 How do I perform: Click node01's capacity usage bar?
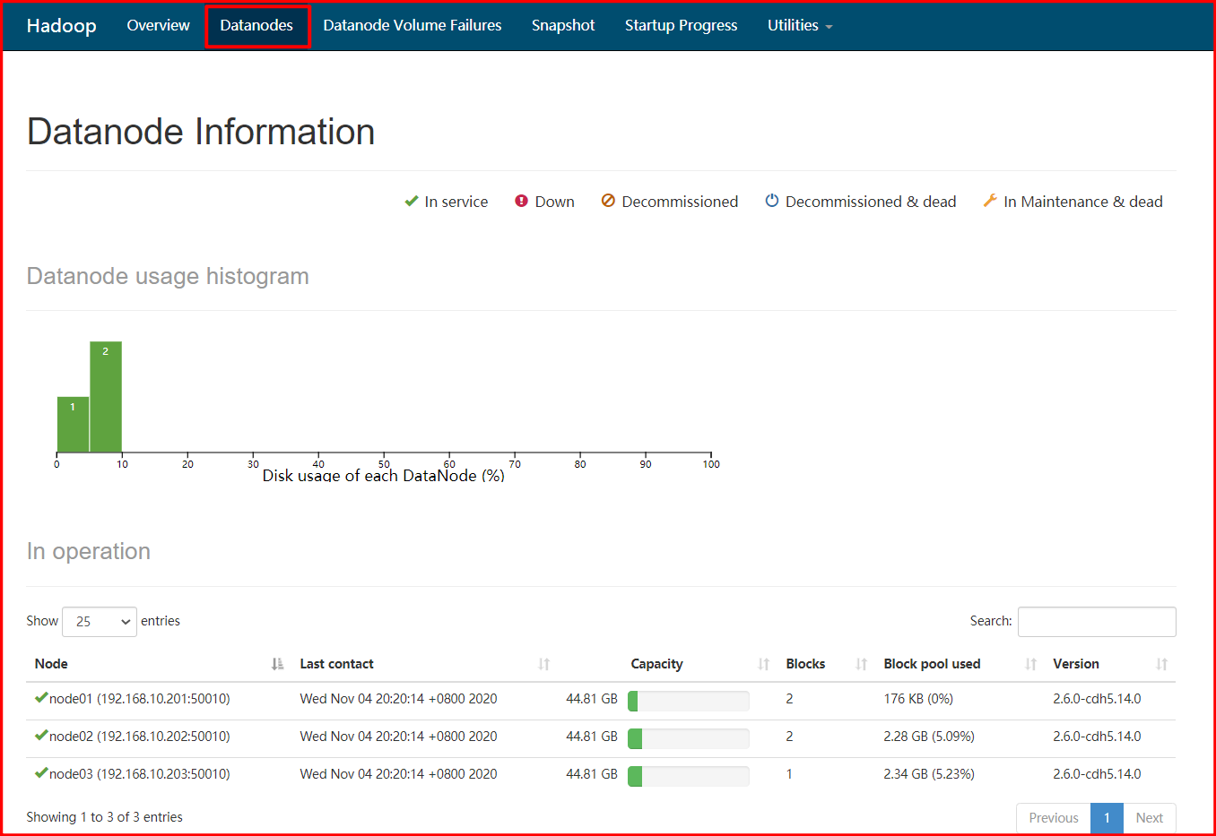coord(689,701)
